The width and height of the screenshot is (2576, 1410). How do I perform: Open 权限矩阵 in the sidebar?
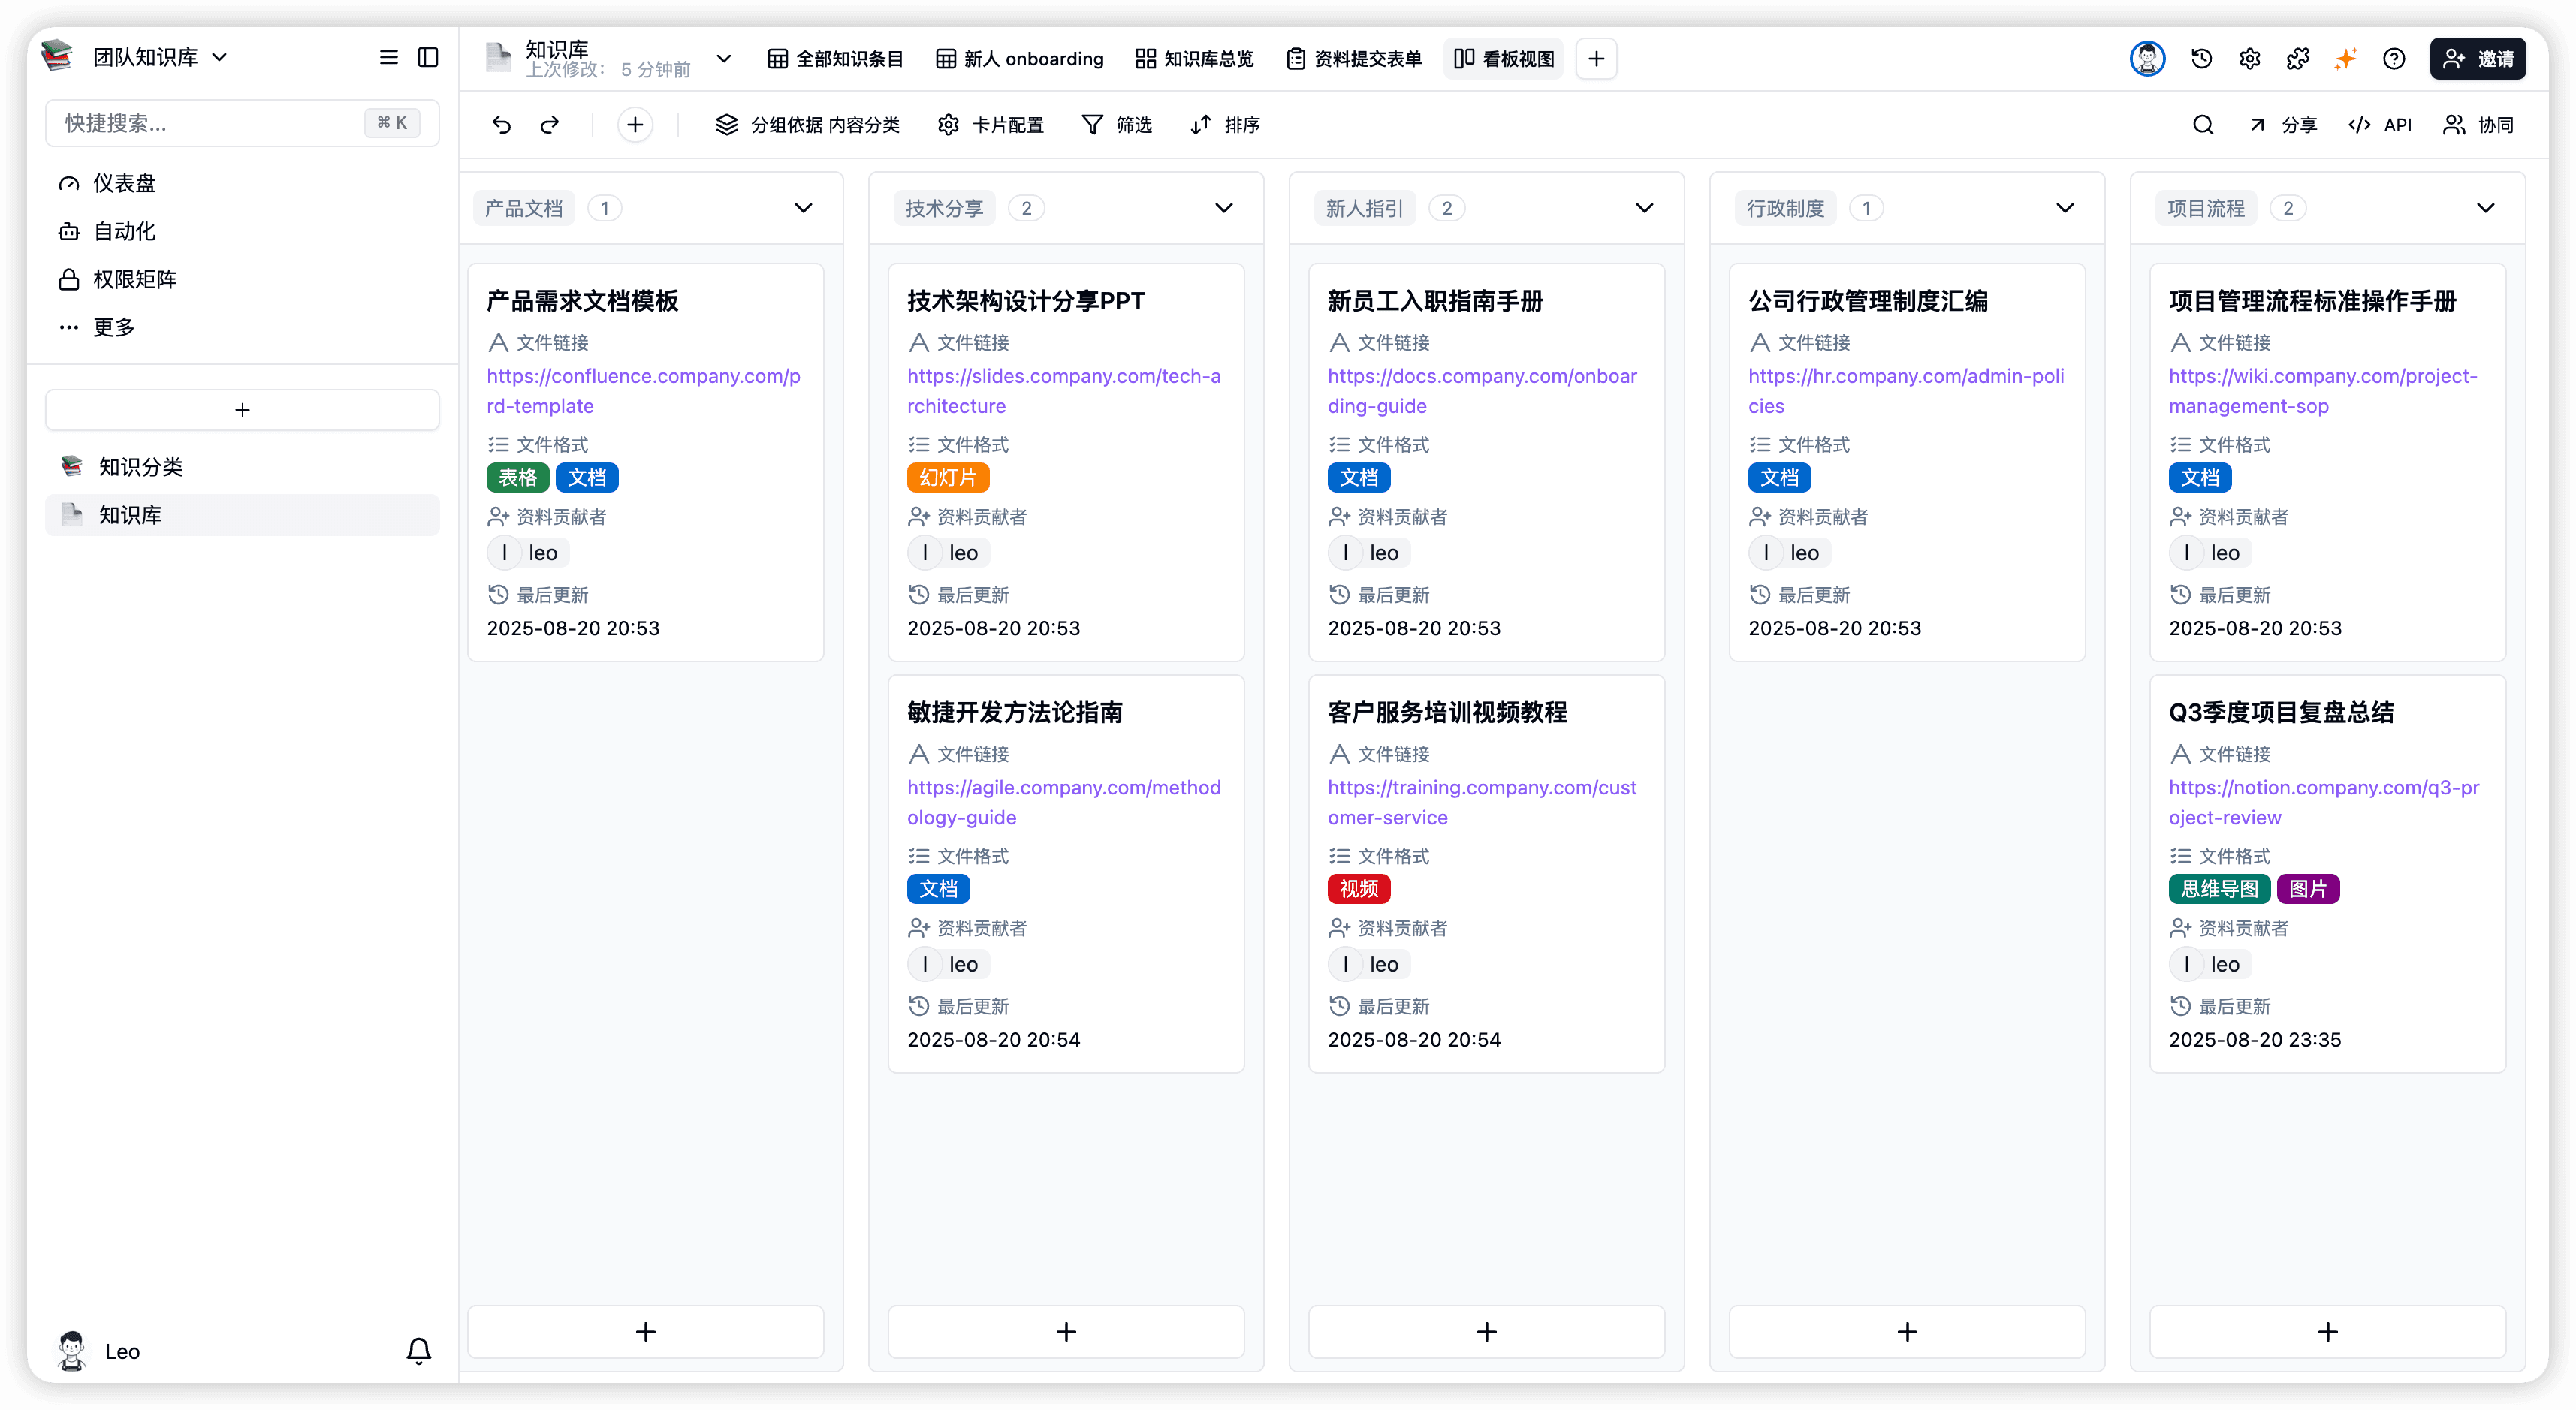click(242, 279)
